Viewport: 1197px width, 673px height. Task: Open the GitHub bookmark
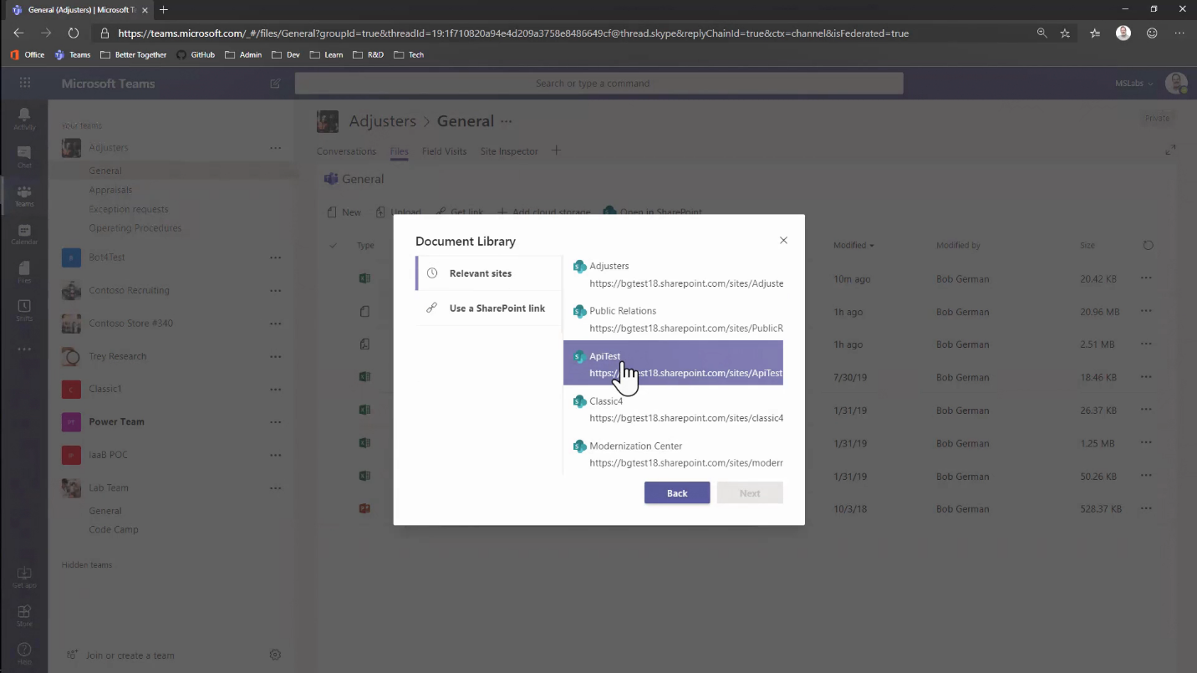click(196, 54)
